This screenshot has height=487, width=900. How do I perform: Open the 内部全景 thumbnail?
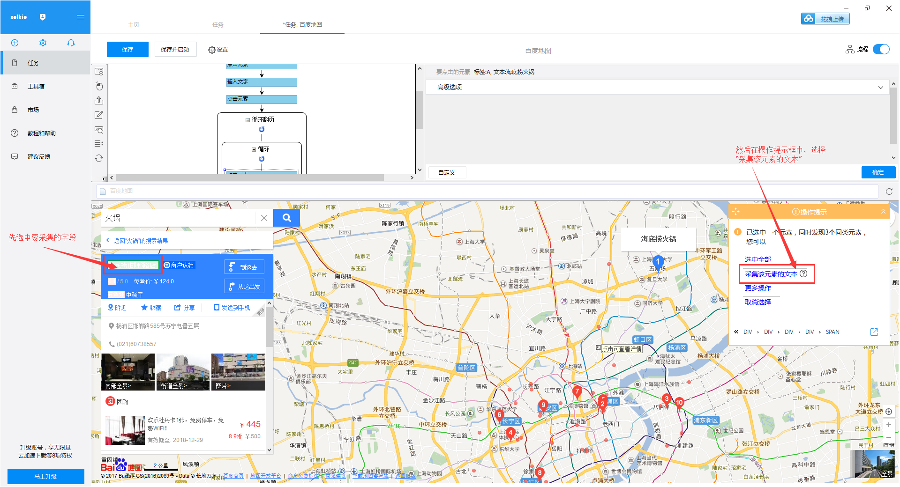(127, 372)
